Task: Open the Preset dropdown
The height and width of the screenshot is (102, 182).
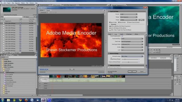Action: click(x=129, y=20)
